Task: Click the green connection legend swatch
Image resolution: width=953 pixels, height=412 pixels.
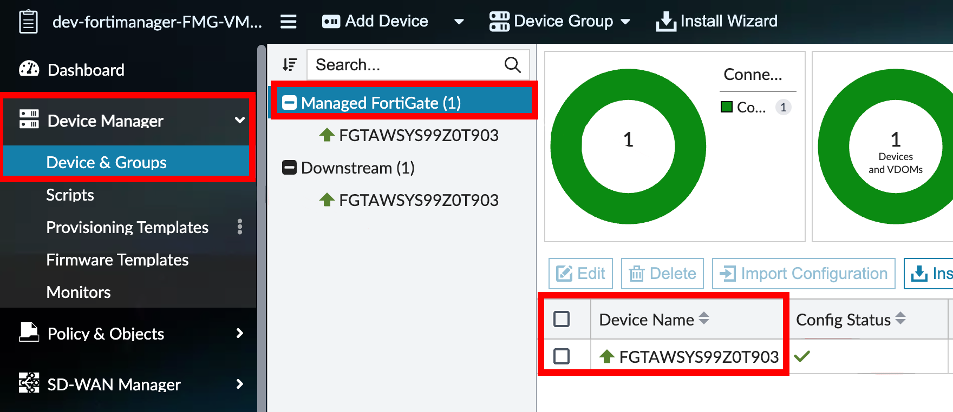Action: (727, 107)
